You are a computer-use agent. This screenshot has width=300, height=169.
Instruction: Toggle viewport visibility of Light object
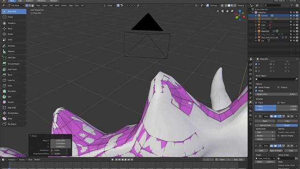click(294, 25)
